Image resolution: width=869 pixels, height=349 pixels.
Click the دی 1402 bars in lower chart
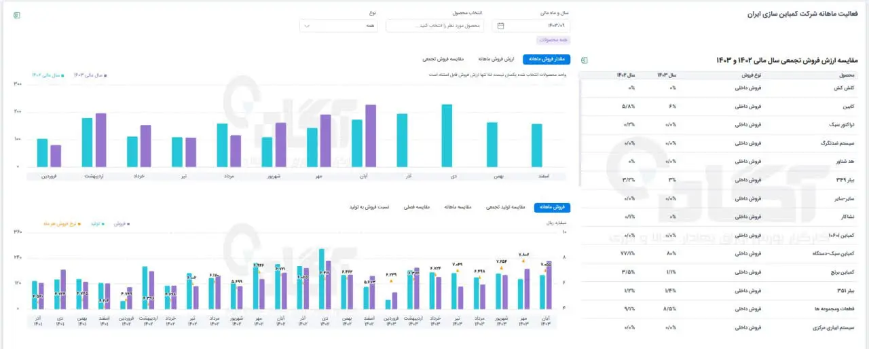point(325,279)
